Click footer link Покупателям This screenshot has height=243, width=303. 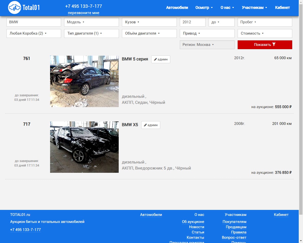pos(234,222)
